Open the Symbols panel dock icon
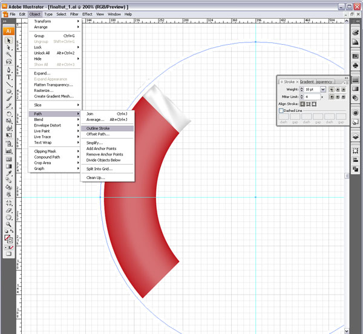The width and height of the screenshot is (363, 334). pos(355,65)
